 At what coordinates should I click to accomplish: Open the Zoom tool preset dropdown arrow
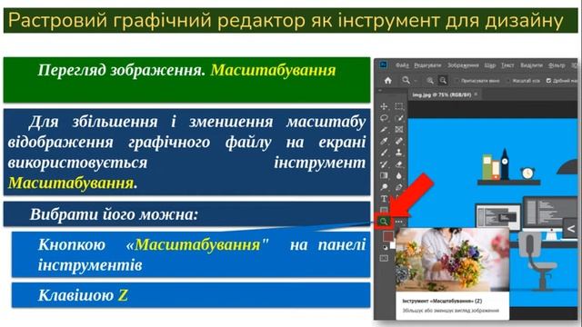pyautogui.click(x=416, y=81)
